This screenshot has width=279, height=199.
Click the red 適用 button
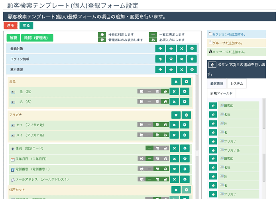[x=10, y=25]
